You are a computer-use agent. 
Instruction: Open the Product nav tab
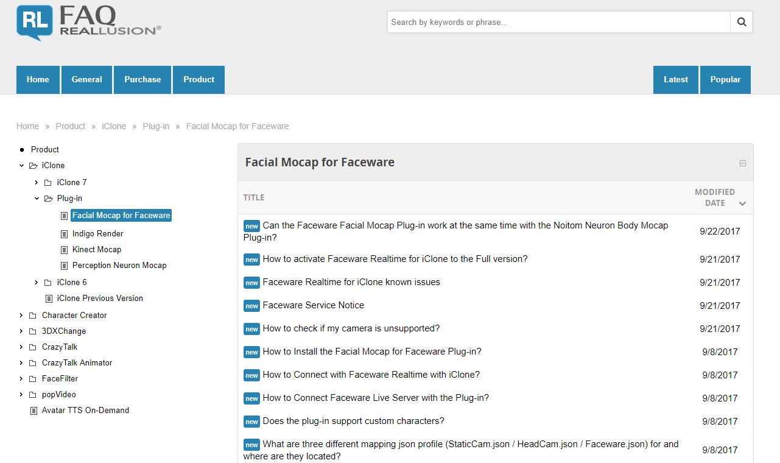click(x=199, y=80)
